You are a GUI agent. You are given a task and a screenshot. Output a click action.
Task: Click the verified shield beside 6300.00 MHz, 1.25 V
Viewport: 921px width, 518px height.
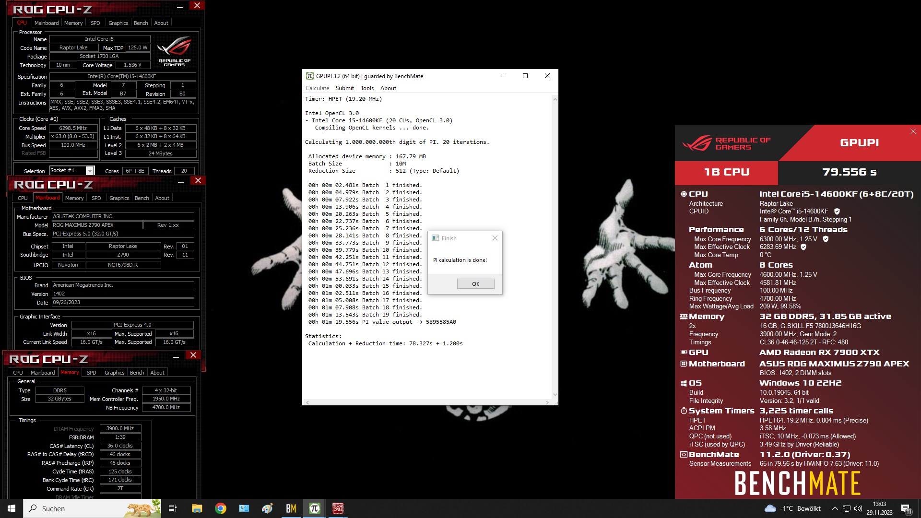(x=826, y=239)
